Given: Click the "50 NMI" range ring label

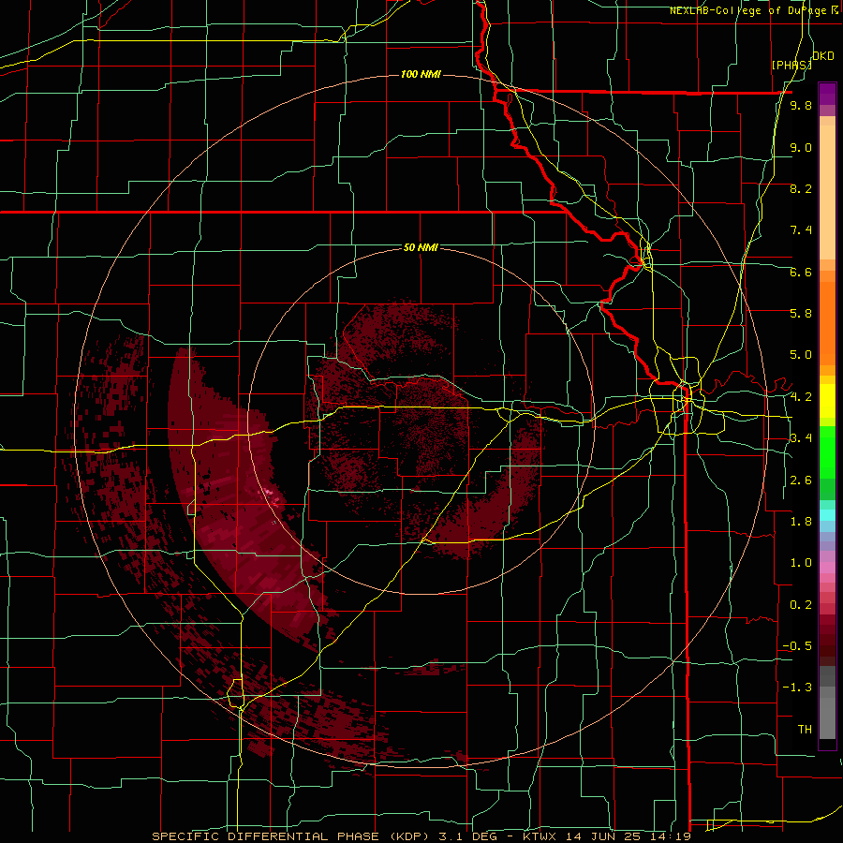Looking at the screenshot, I should [x=421, y=247].
